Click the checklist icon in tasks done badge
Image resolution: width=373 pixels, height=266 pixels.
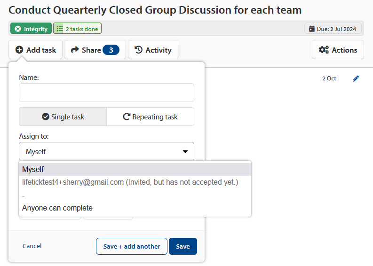pyautogui.click(x=60, y=29)
